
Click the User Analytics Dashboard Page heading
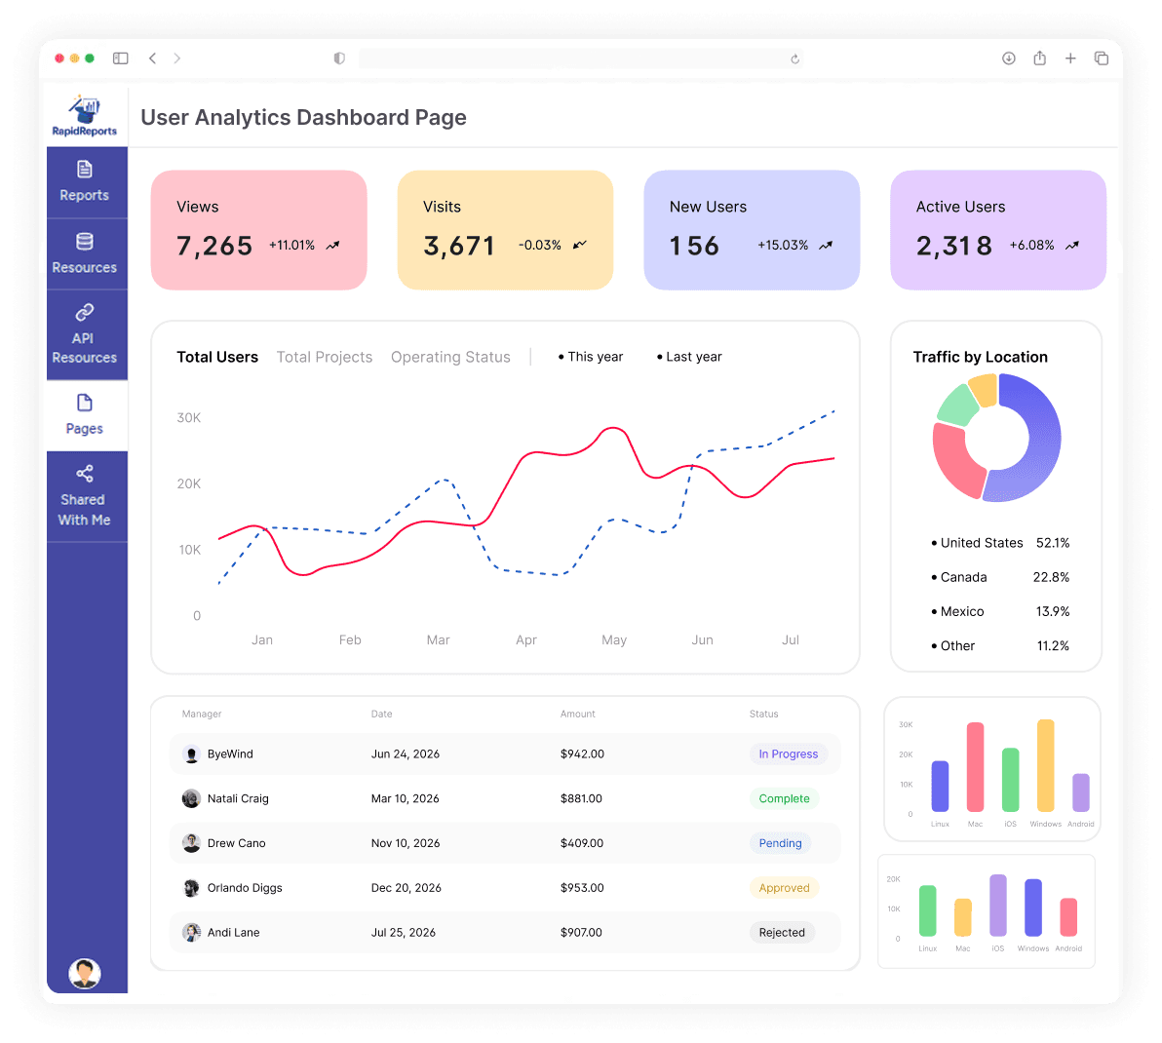[303, 117]
